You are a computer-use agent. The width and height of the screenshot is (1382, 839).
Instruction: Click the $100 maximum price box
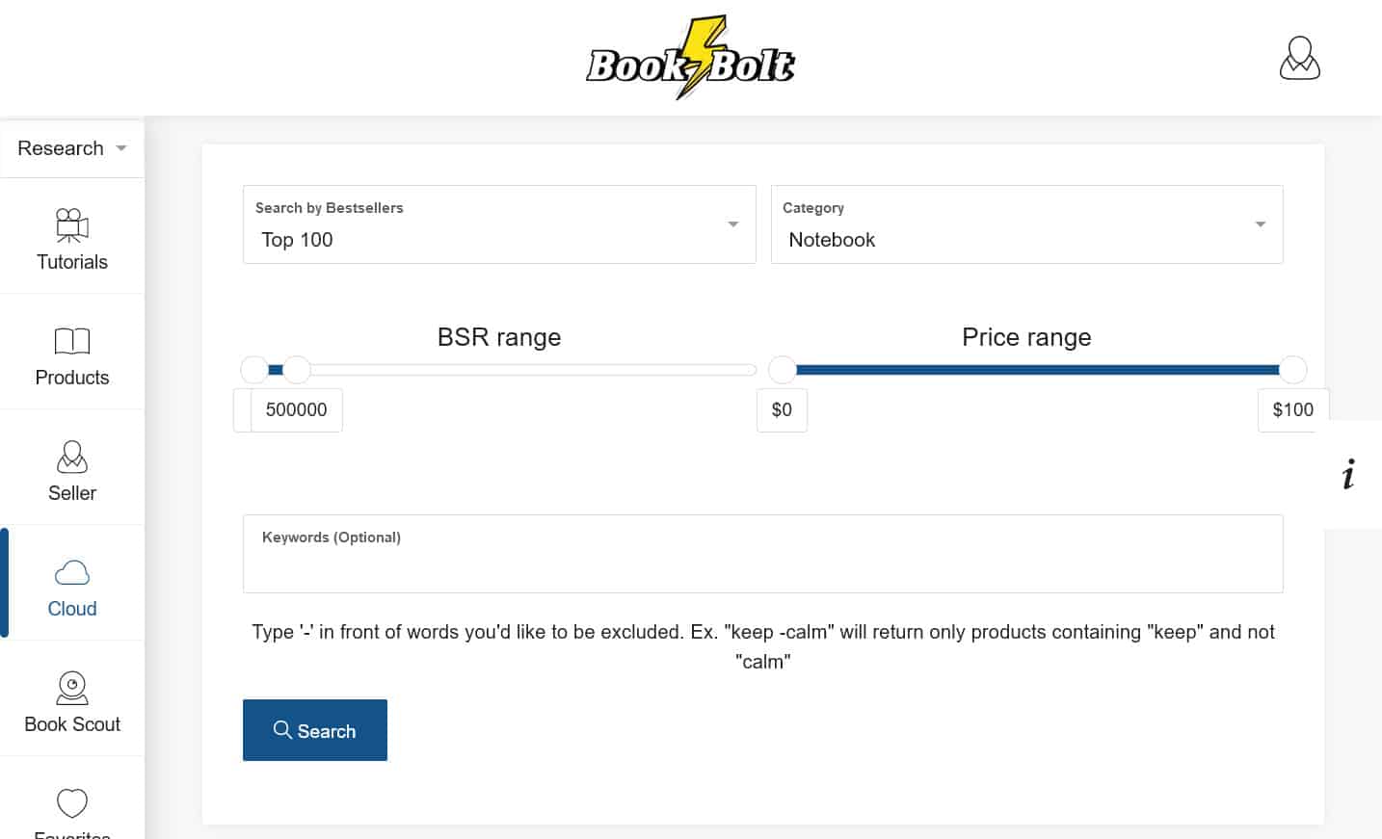[1293, 410]
